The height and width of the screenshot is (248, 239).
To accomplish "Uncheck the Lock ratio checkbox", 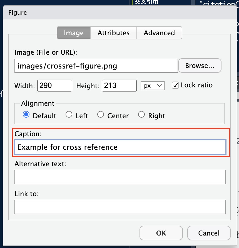I will point(175,85).
